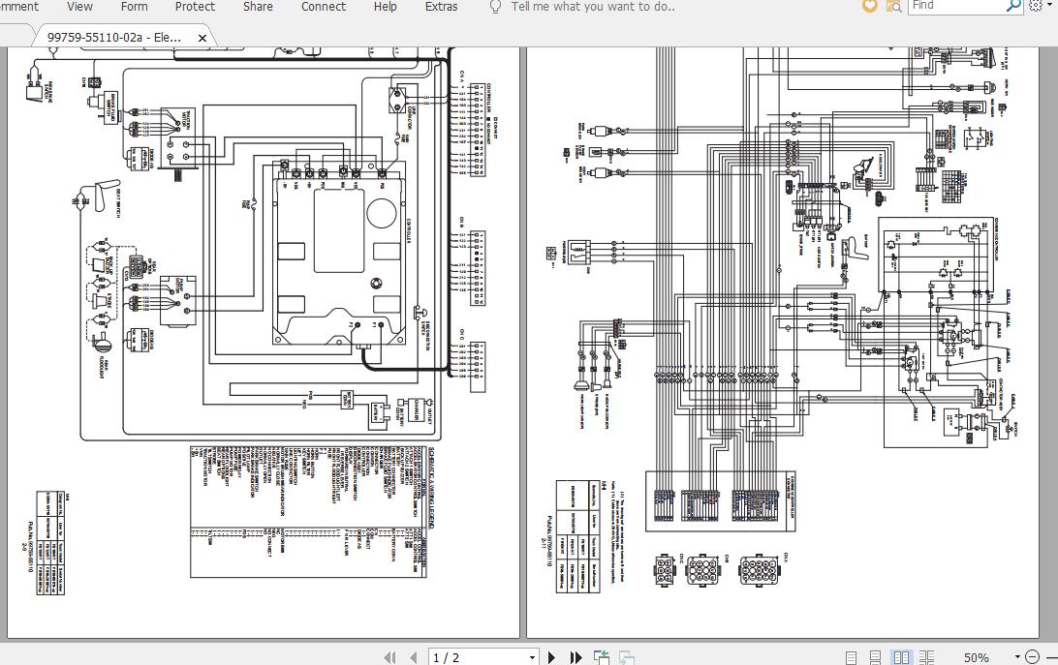
Task: Expand the page number dropdown arrow
Action: 532,657
